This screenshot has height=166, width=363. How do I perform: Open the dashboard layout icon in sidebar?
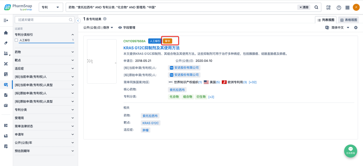6,125
